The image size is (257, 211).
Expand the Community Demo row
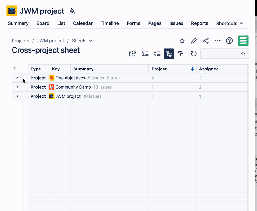18,87
